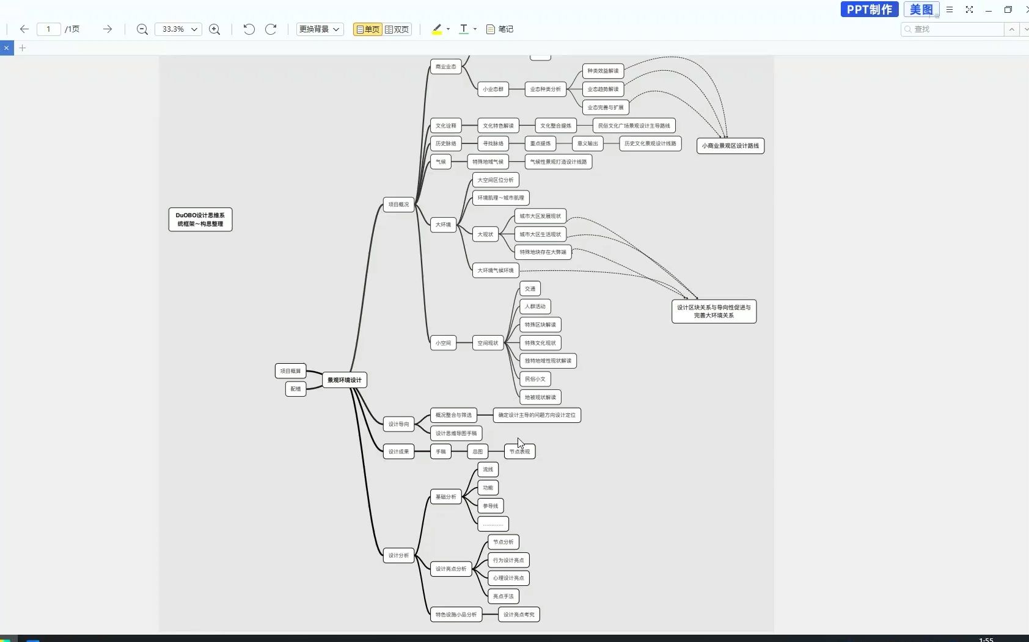Click the 大环境气候环境 node

(x=496, y=270)
